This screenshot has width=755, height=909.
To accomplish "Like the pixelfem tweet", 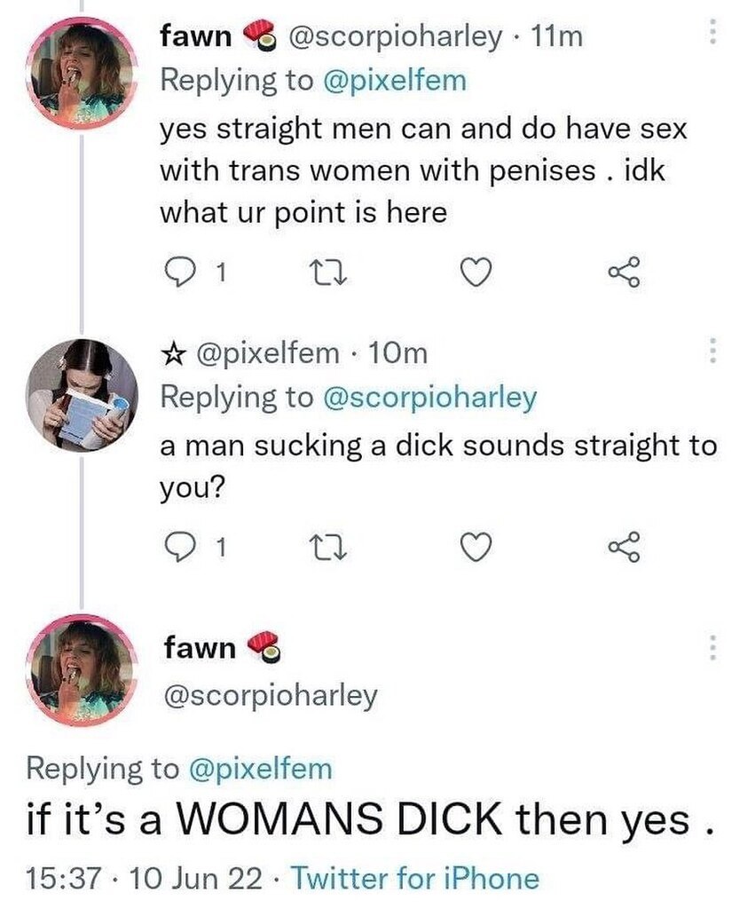I will coord(478,549).
